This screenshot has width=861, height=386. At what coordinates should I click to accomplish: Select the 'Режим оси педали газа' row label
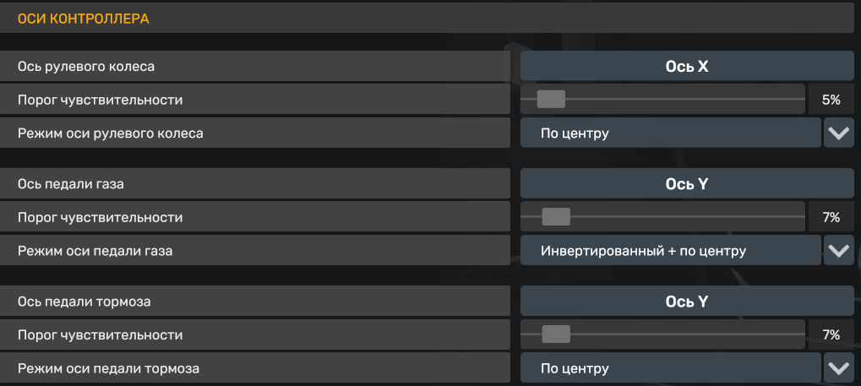click(255, 250)
